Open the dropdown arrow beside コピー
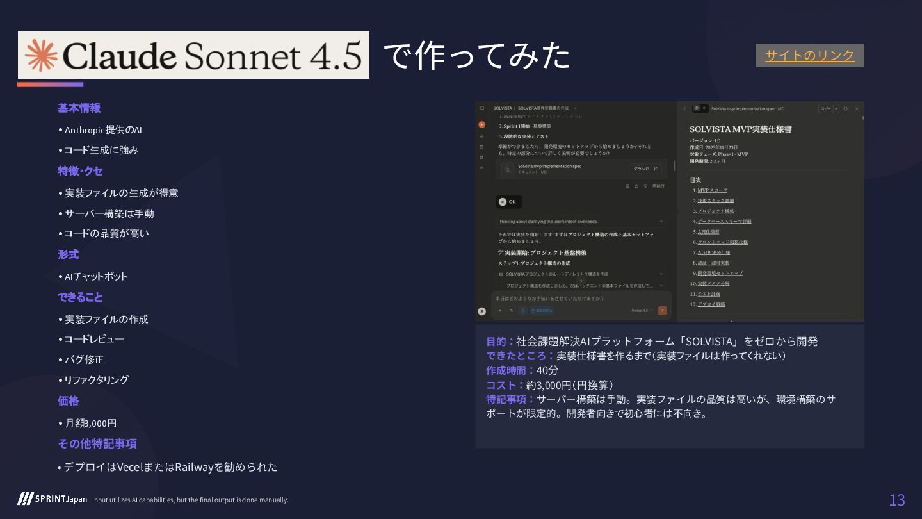This screenshot has height=519, width=922. pyautogui.click(x=836, y=109)
